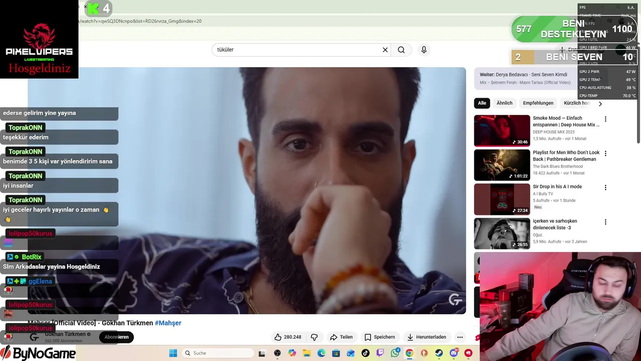Viewport: 641px width, 361px height.
Task: Click the 'Oğuz.' channel name text
Action: (x=538, y=235)
